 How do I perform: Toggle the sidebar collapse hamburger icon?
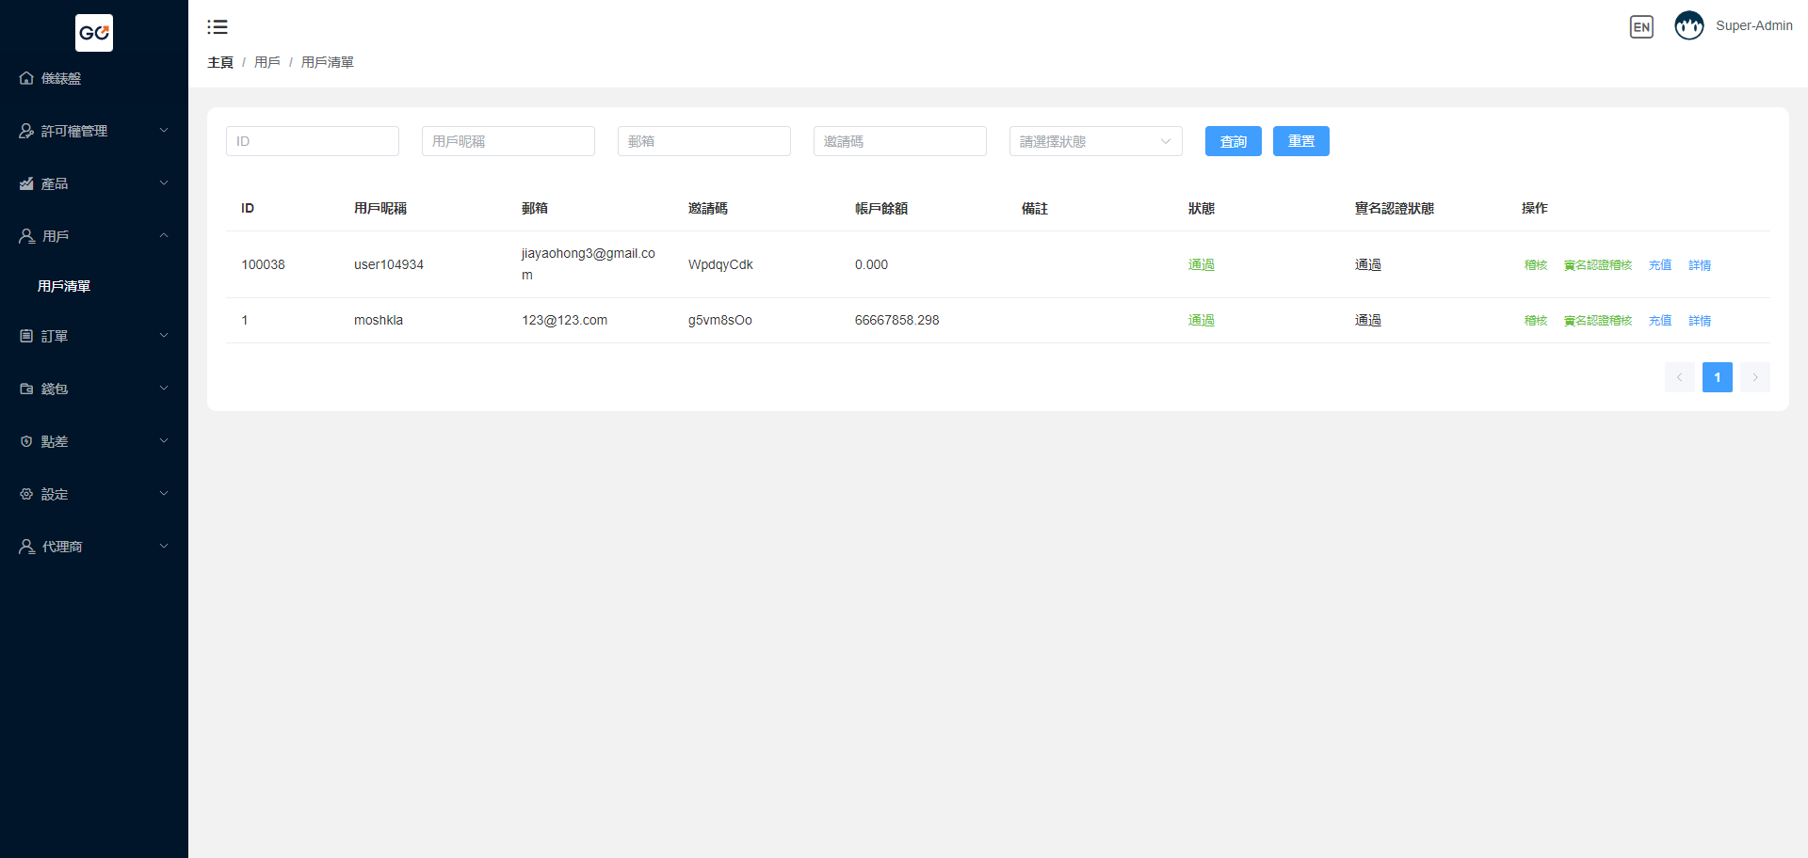tap(218, 27)
